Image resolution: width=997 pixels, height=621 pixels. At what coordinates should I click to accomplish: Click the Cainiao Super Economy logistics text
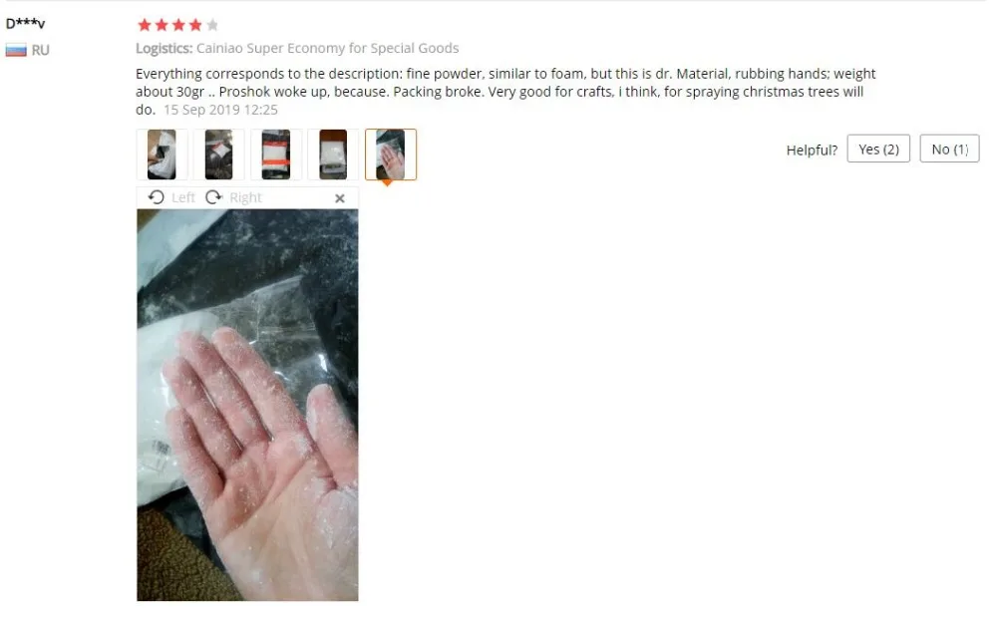[x=327, y=48]
